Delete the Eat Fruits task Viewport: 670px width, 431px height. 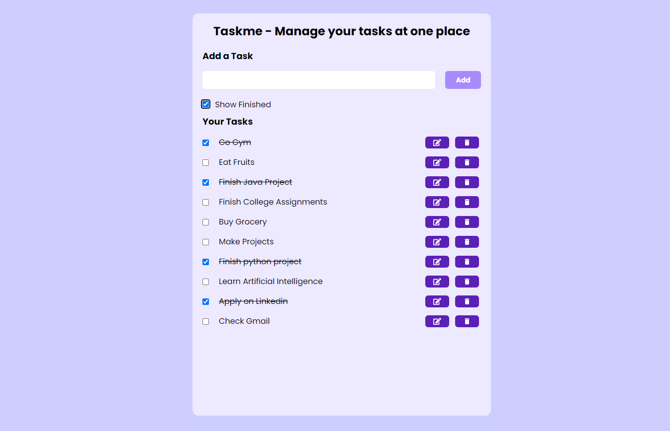467,162
